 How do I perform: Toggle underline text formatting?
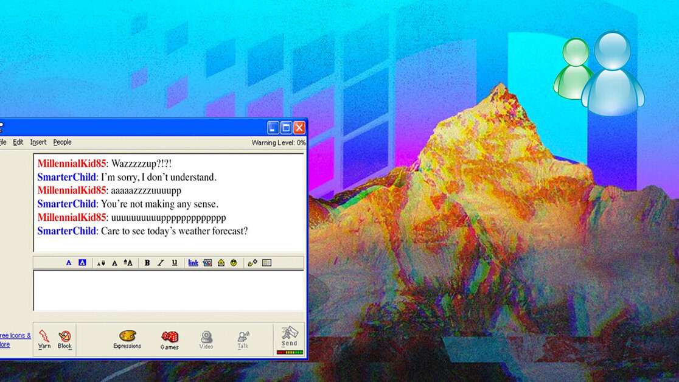click(175, 263)
